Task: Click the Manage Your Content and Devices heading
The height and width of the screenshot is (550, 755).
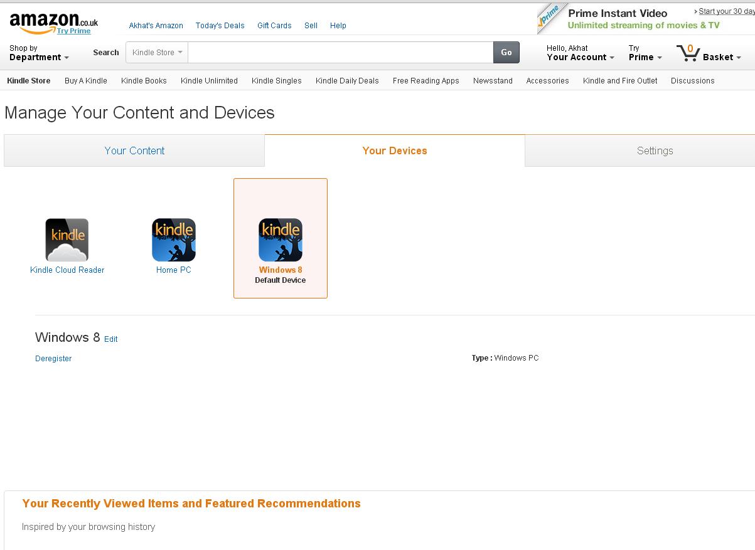Action: click(x=139, y=113)
